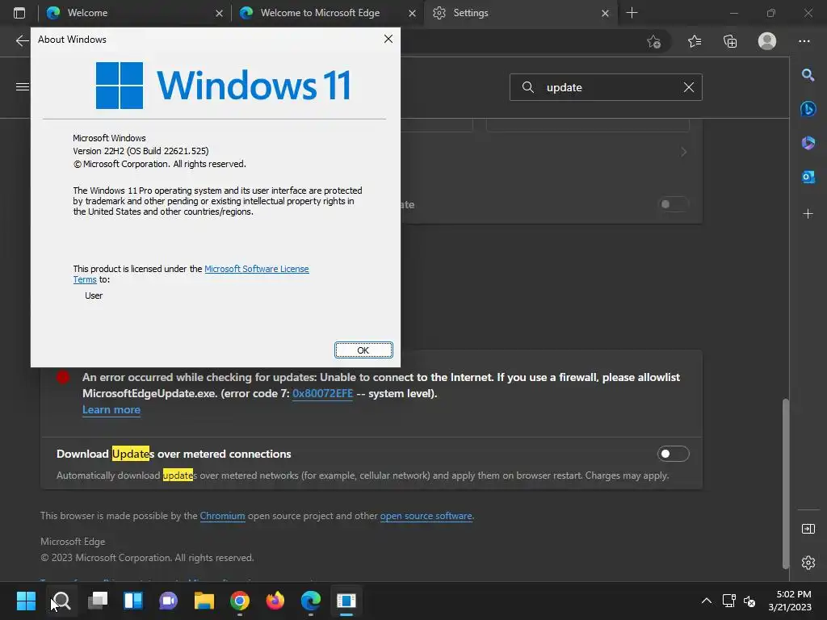Close the About Windows dialog

388,39
